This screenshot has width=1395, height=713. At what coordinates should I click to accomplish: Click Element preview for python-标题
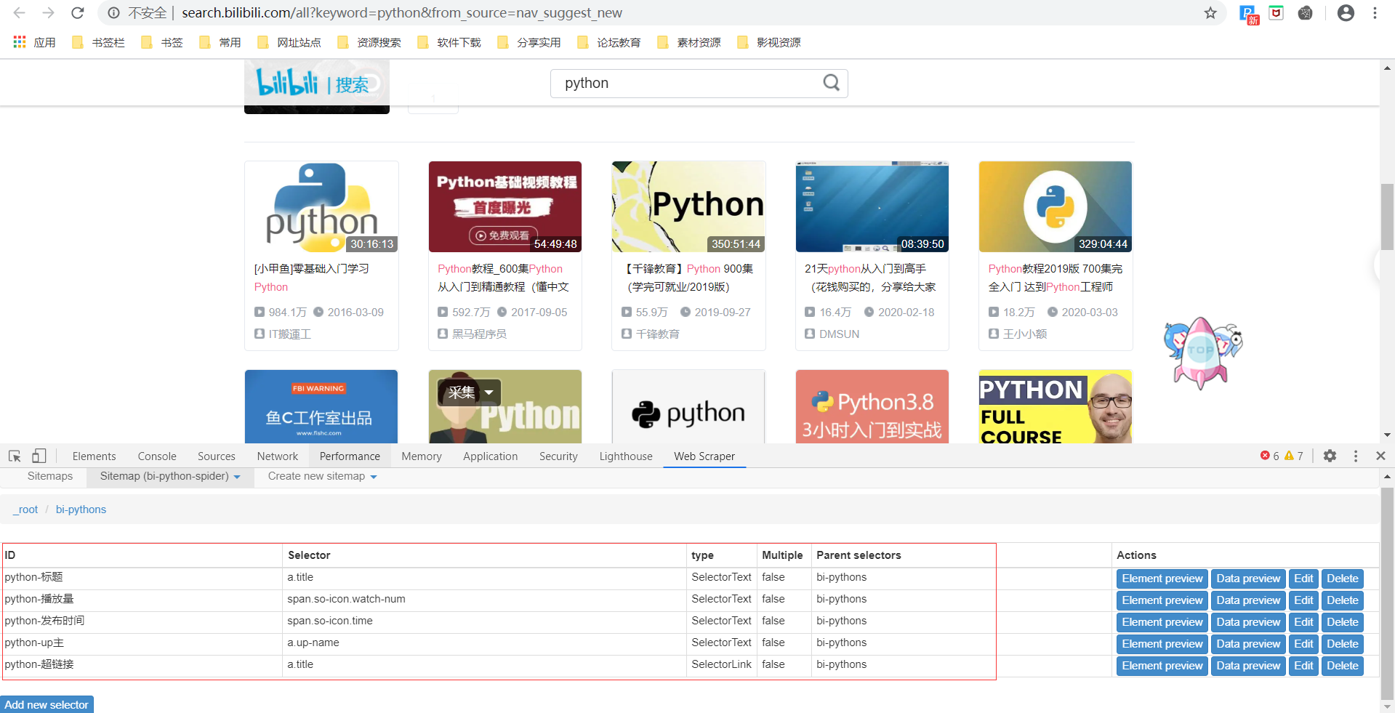[1162, 579]
